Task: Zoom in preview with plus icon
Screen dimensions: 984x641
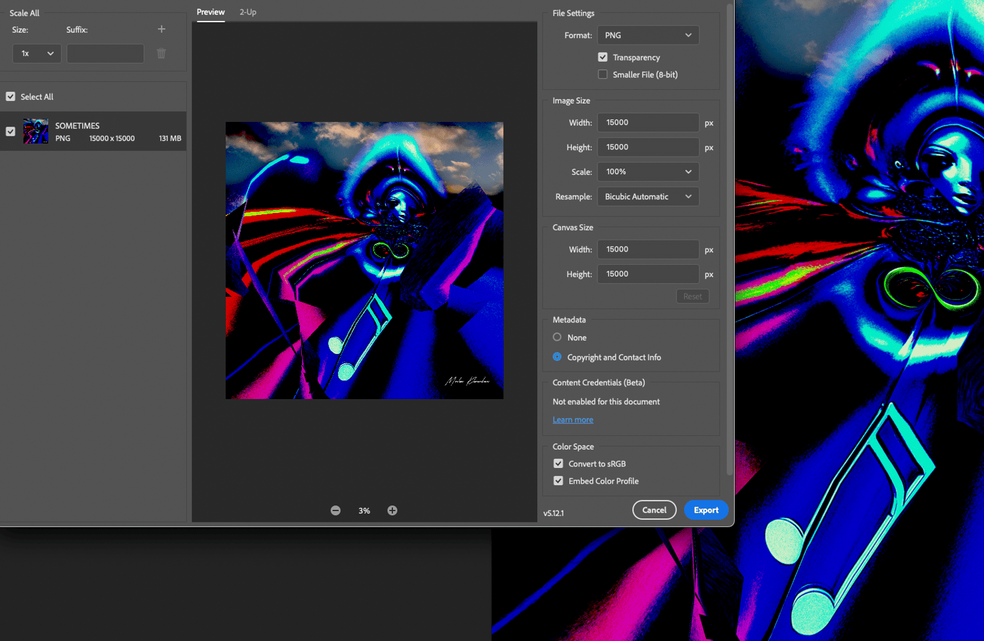Action: [392, 511]
